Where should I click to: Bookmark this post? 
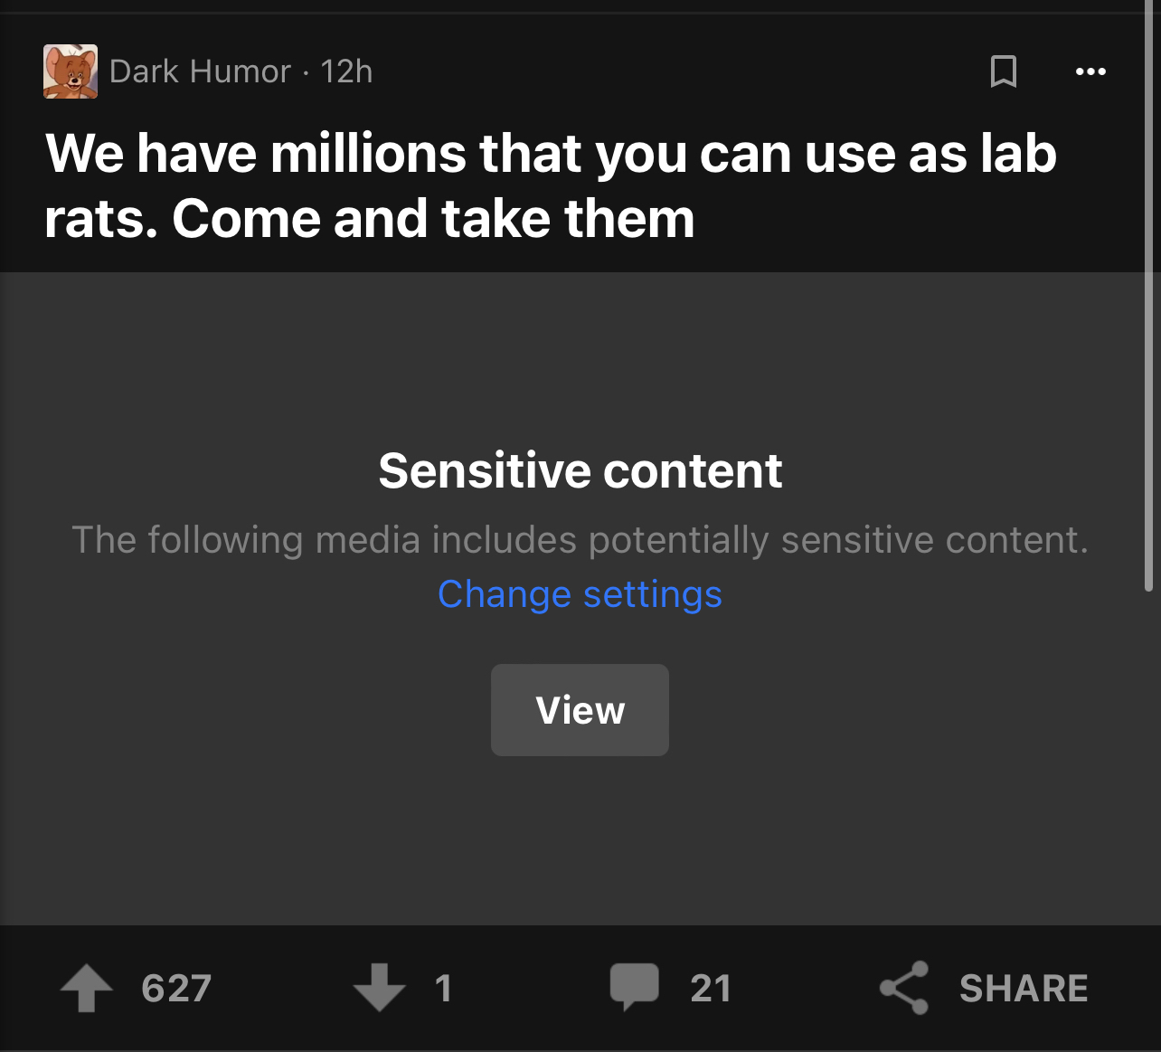click(x=1003, y=71)
